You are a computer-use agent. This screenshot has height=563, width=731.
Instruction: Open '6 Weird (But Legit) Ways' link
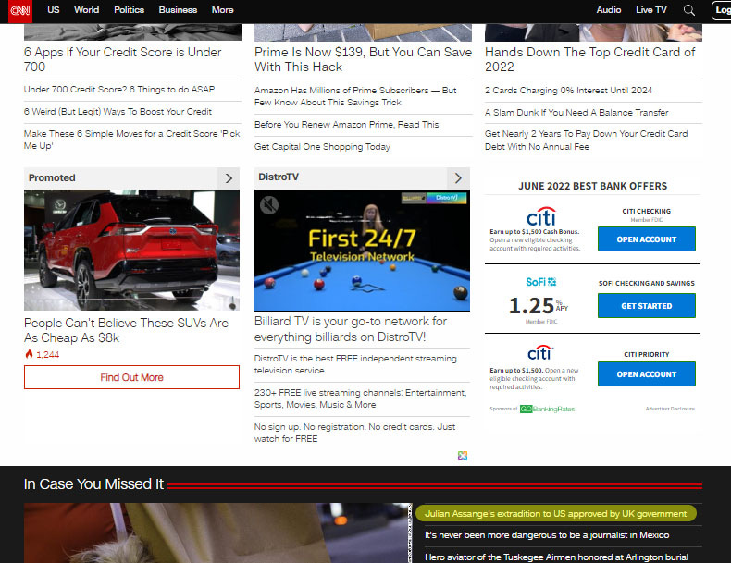pos(118,112)
